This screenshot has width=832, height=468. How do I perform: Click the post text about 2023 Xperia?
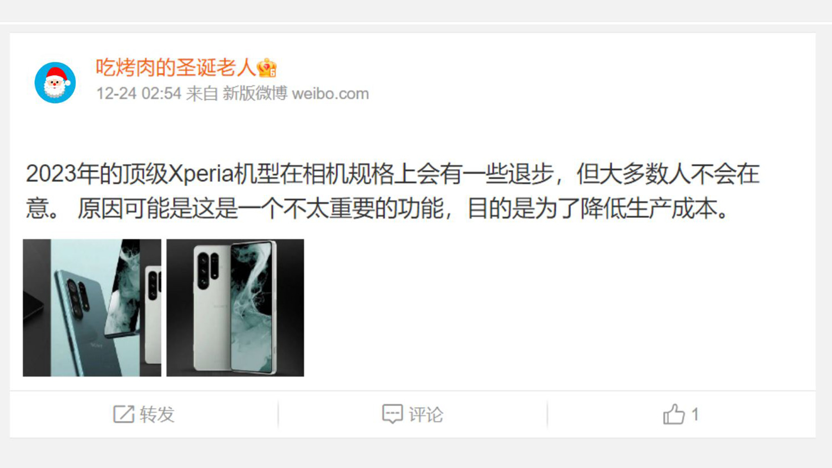pos(392,191)
